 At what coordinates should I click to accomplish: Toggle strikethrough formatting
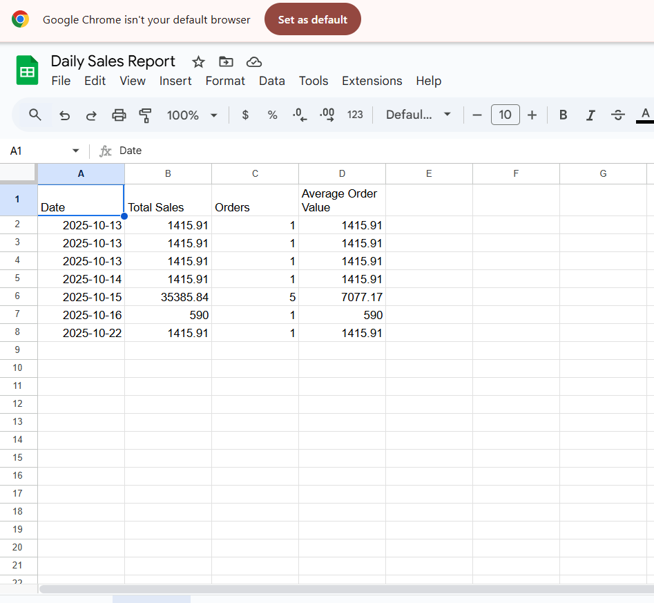pos(618,115)
